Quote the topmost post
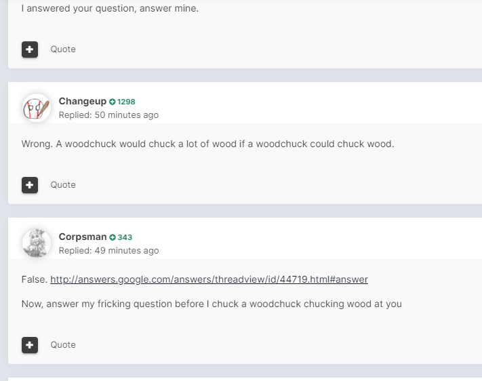The image size is (482, 381). 63,49
